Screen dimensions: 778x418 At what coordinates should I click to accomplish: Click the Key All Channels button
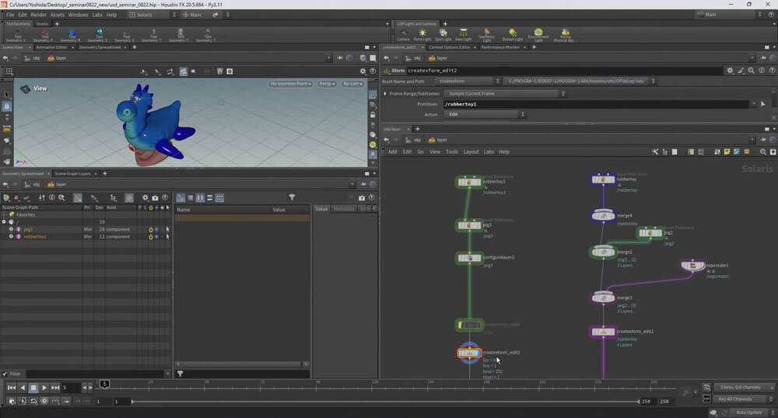tap(735, 399)
